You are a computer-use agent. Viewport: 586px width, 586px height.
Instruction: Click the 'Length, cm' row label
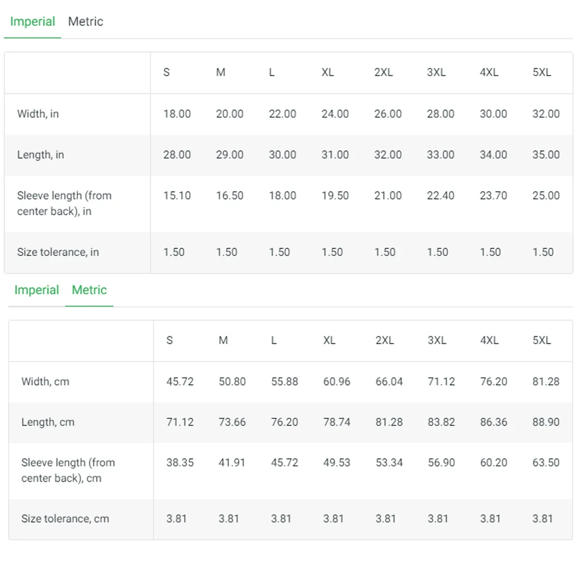[47, 422]
